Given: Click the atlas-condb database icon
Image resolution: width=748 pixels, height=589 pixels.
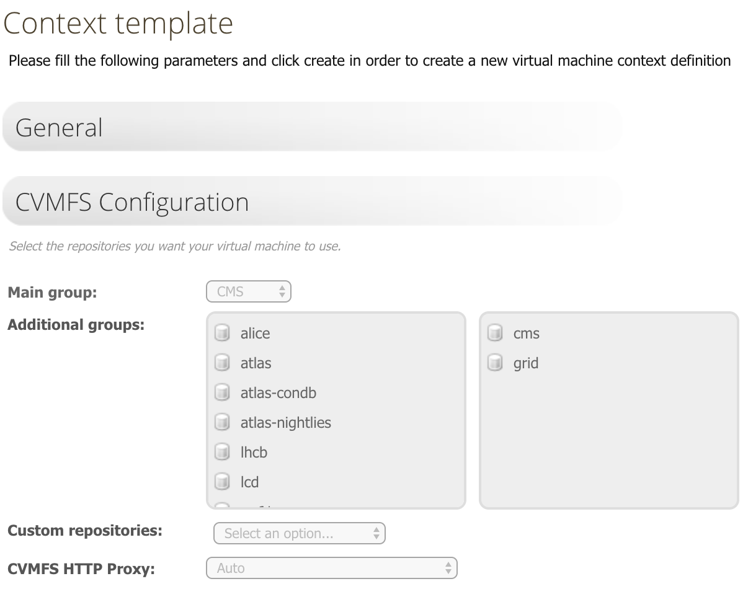Looking at the screenshot, I should pos(222,393).
